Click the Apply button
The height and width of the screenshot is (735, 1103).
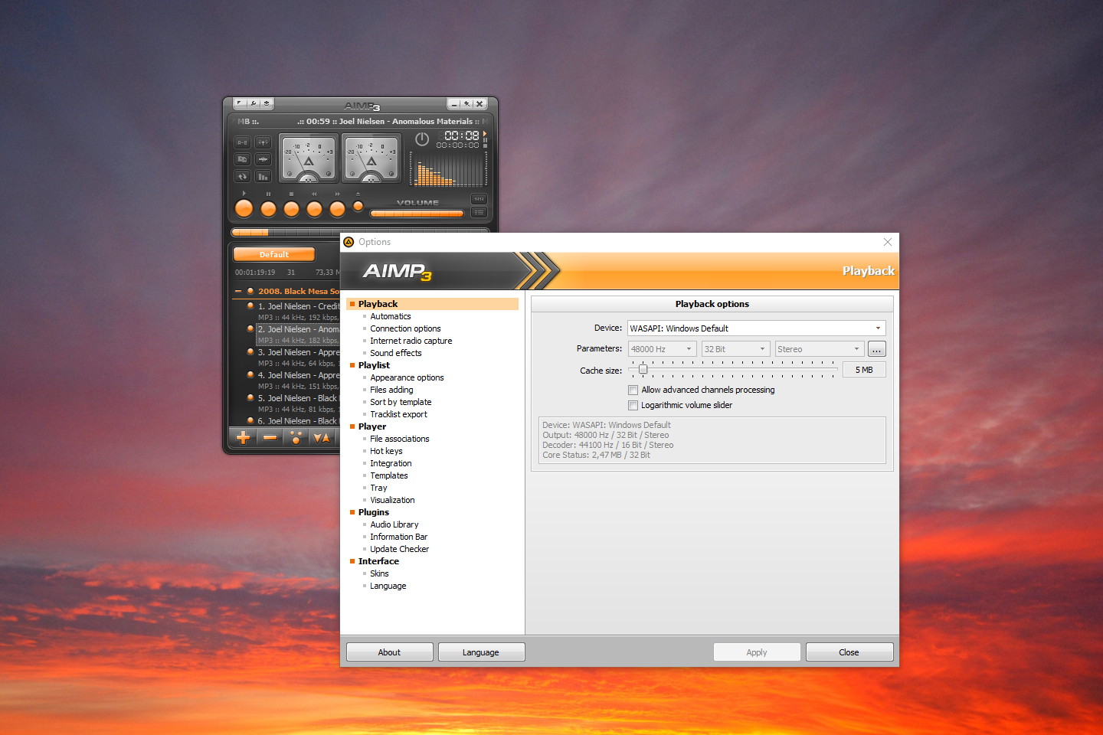(757, 652)
